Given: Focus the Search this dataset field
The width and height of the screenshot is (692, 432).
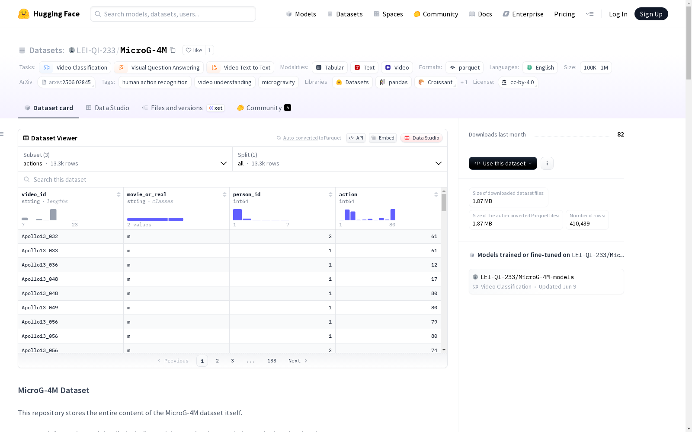Looking at the screenshot, I should click(x=233, y=179).
